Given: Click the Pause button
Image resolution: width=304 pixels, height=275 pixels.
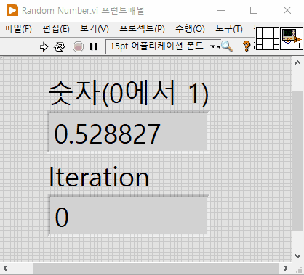Looking at the screenshot, I should pyautogui.click(x=93, y=46).
